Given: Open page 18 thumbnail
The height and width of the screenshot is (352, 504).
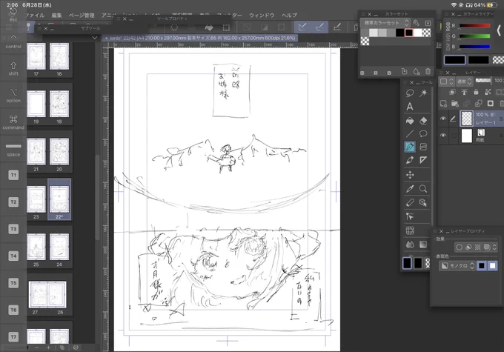Looking at the screenshot, I should (x=59, y=104).
